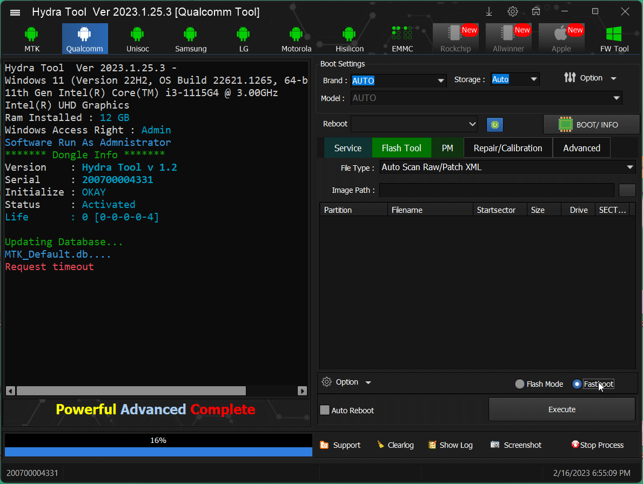Click the Stop Process icon

575,445
